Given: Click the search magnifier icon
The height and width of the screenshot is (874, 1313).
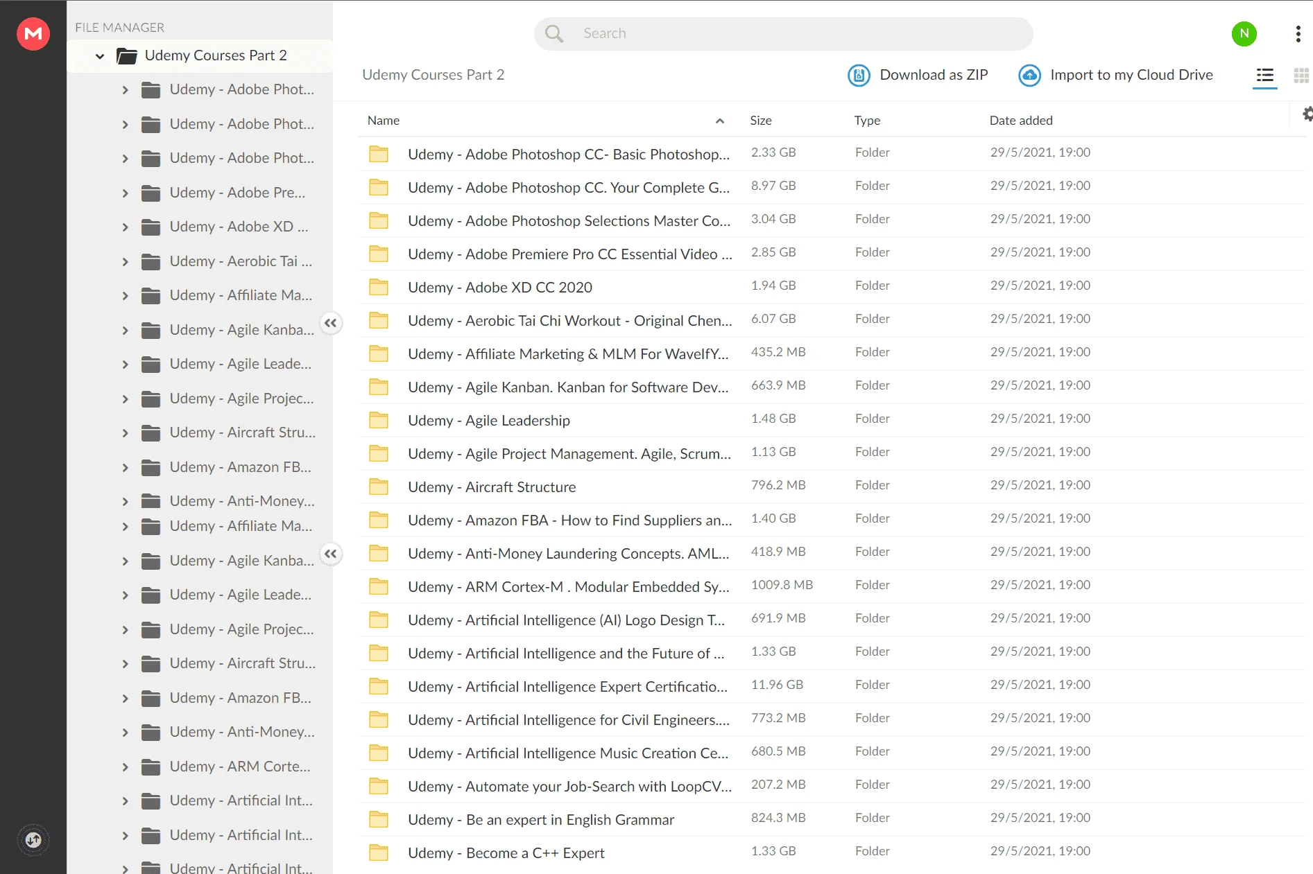Looking at the screenshot, I should (x=554, y=33).
